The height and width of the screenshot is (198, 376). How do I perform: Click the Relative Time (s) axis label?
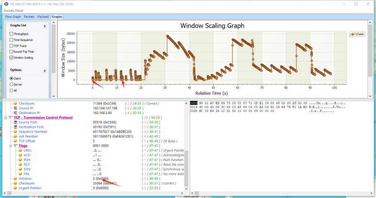[211, 93]
